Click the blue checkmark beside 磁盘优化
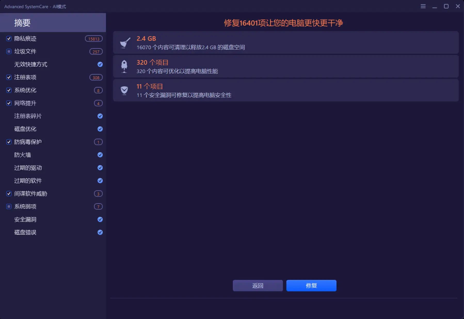464x319 pixels. click(100, 129)
